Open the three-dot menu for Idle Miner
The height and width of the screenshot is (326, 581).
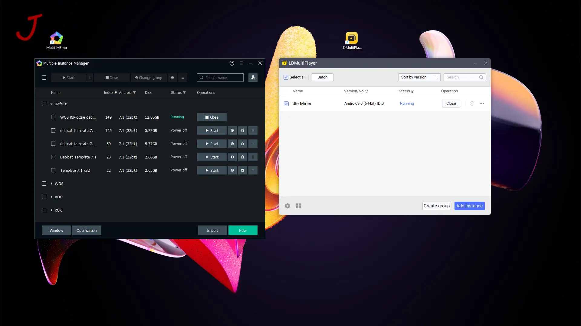[x=482, y=104]
